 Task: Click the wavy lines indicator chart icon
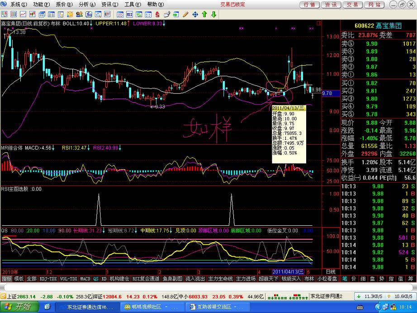(x=120, y=14)
